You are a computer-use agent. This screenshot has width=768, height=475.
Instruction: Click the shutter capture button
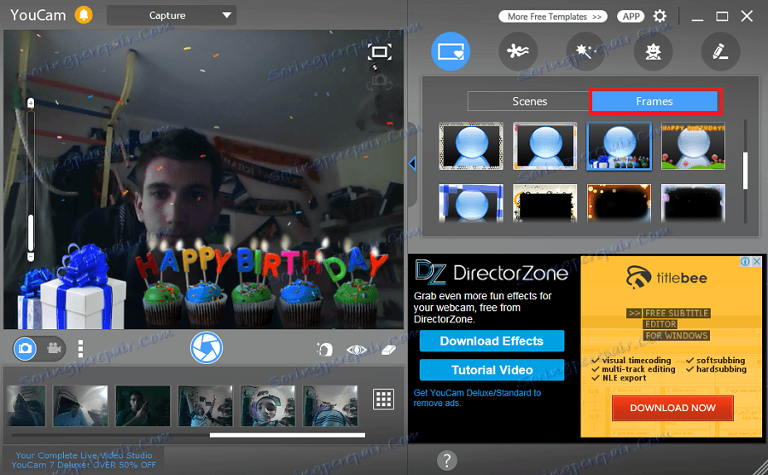[x=207, y=348]
